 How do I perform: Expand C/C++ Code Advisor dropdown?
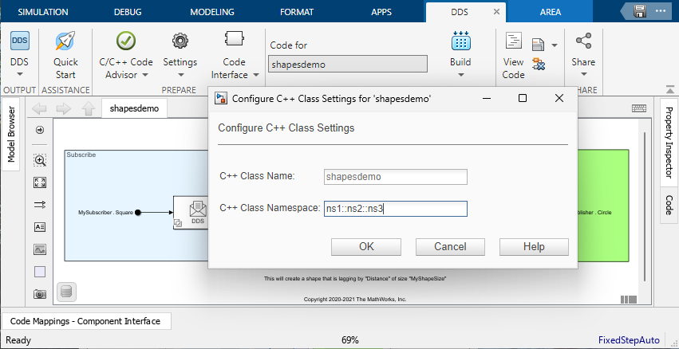click(144, 75)
